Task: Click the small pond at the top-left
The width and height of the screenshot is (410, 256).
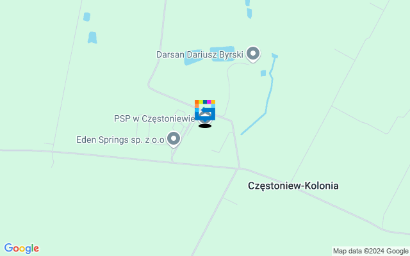Action: 87,17
